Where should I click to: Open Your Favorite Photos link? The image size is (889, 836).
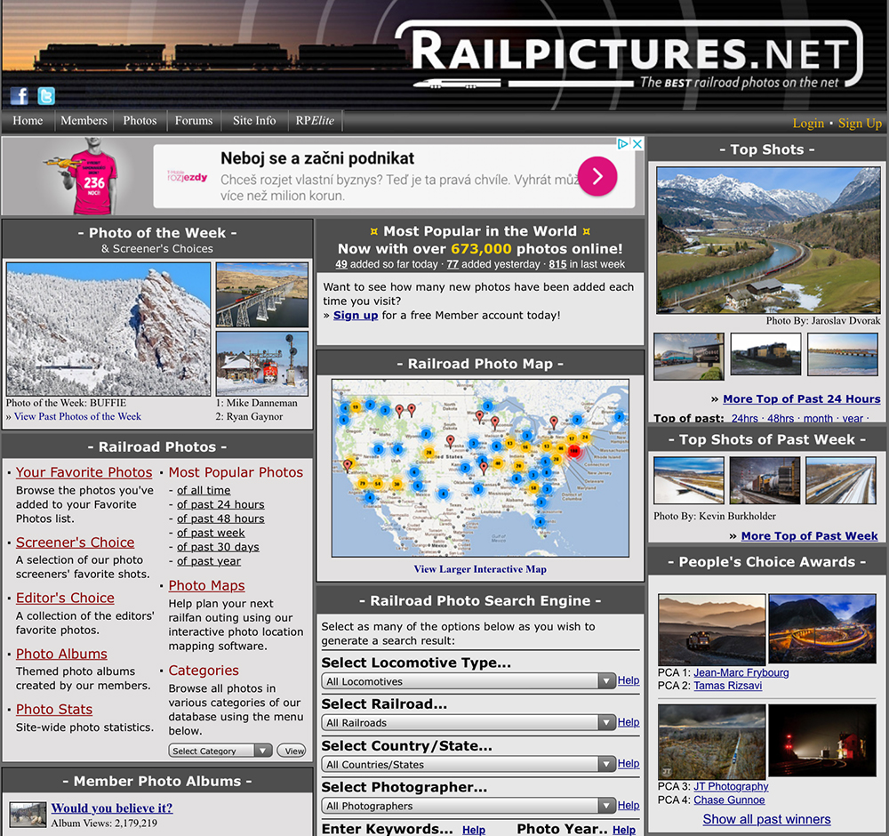coord(84,472)
